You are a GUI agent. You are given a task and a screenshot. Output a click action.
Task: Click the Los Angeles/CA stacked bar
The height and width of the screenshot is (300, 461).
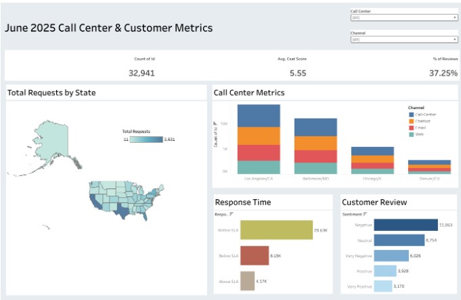click(259, 139)
